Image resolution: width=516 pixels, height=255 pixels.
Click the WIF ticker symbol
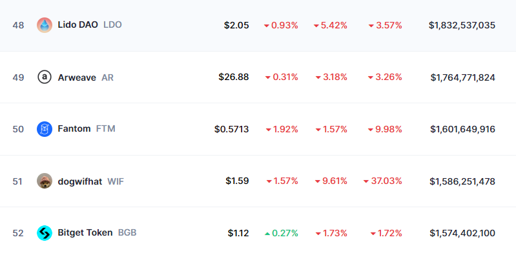(116, 181)
